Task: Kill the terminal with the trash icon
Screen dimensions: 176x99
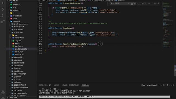Action: click(x=167, y=85)
